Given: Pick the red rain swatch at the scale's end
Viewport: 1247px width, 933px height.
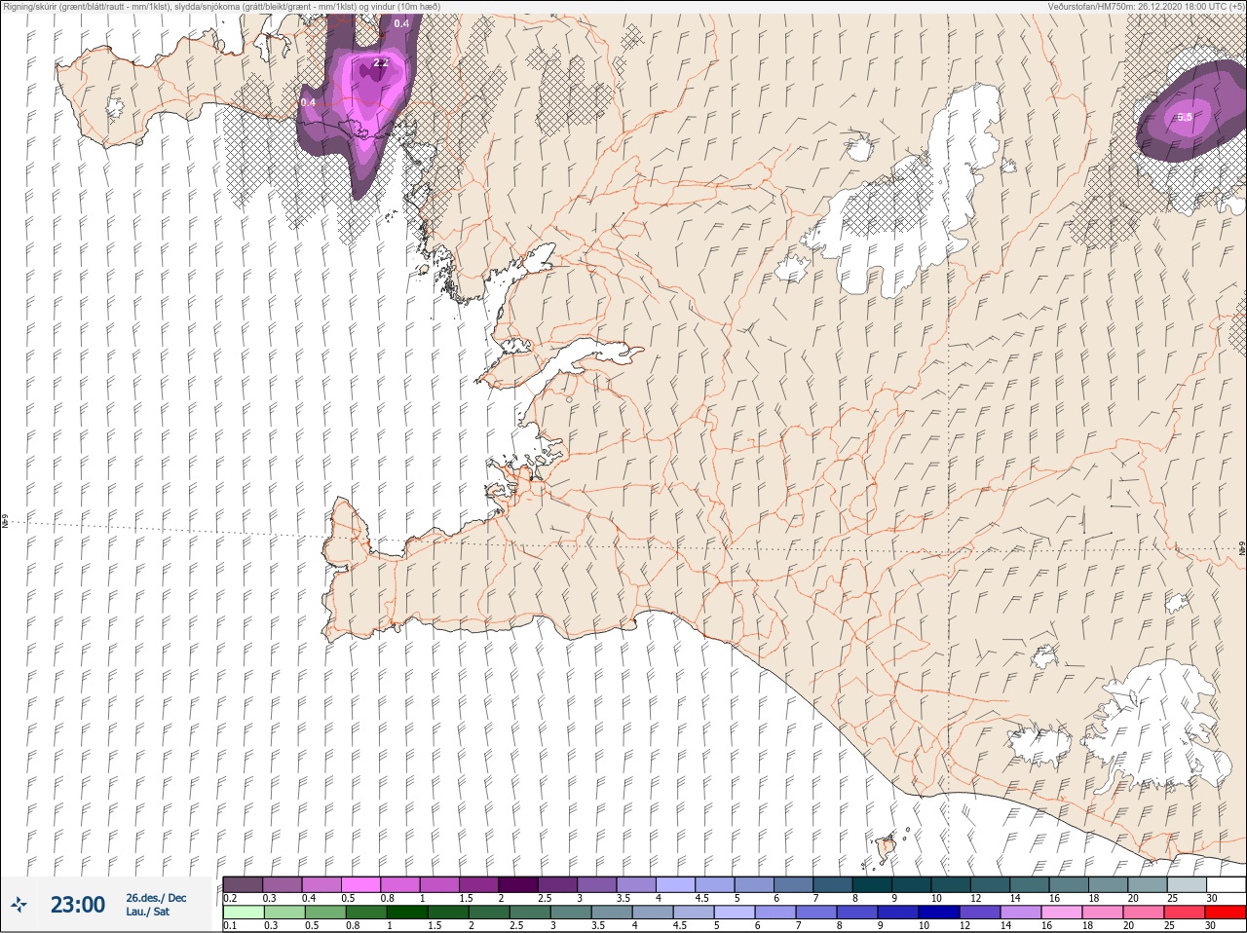Looking at the screenshot, I should point(1226,913).
